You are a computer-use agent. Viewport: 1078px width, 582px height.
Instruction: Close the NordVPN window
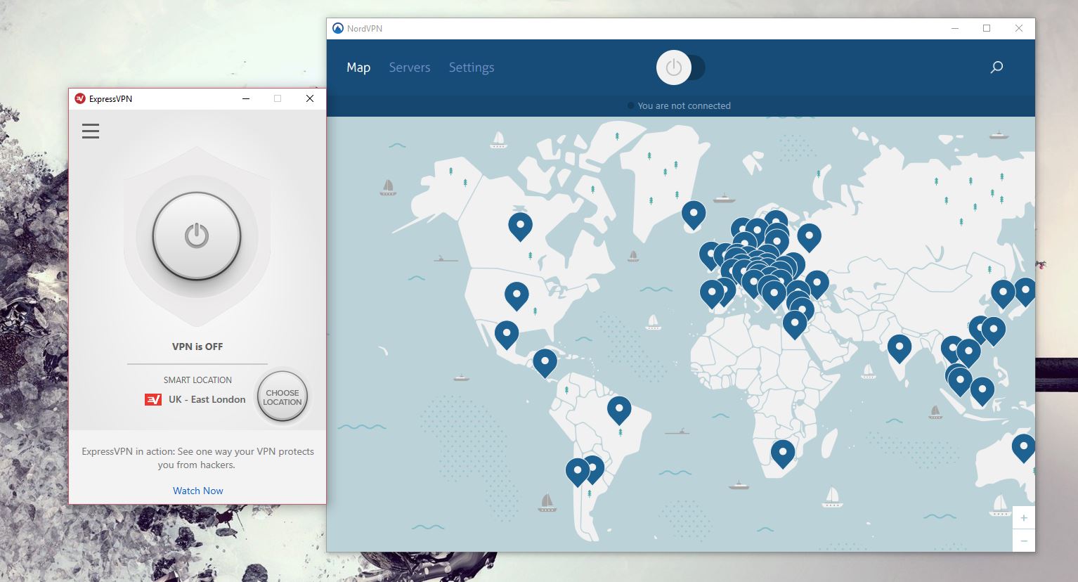tap(1019, 28)
